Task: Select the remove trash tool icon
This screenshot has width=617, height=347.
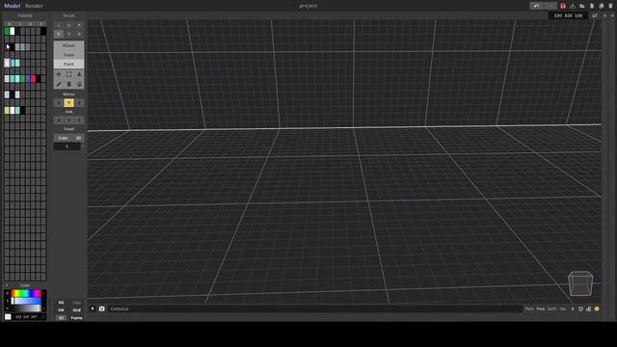Action: coord(68,84)
